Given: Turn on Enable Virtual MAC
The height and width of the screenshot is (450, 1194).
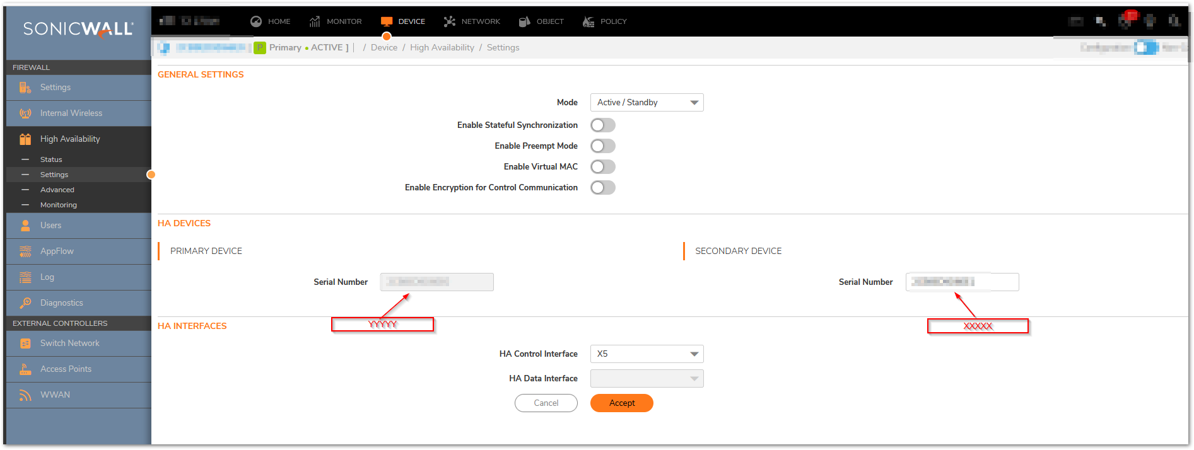Looking at the screenshot, I should [602, 167].
